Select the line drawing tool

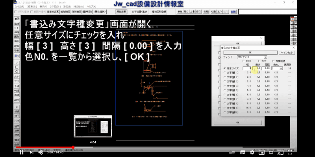pos(17,63)
